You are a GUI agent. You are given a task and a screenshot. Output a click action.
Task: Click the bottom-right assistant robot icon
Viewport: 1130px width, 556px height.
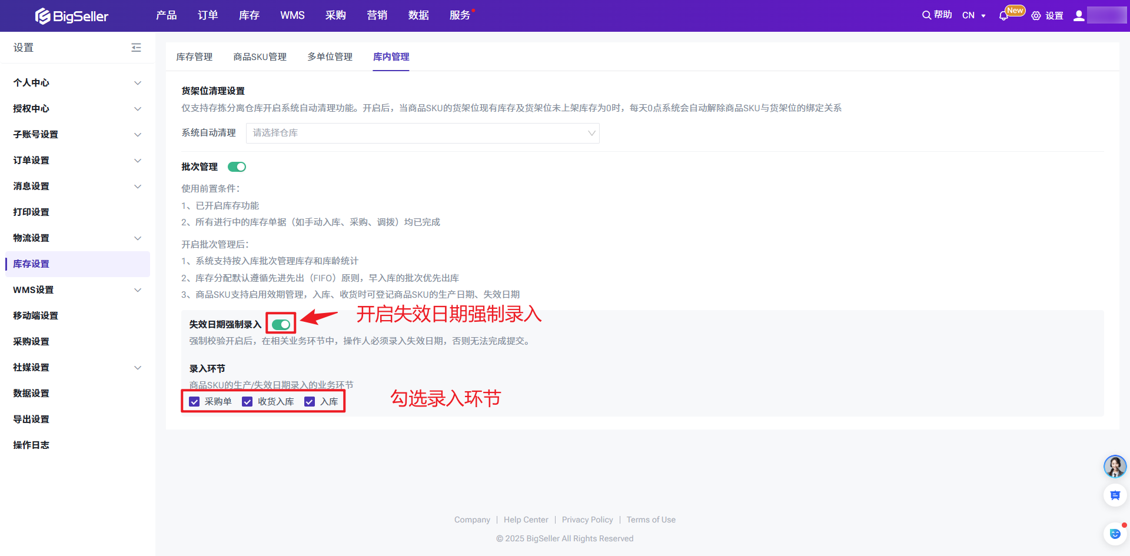click(x=1115, y=534)
